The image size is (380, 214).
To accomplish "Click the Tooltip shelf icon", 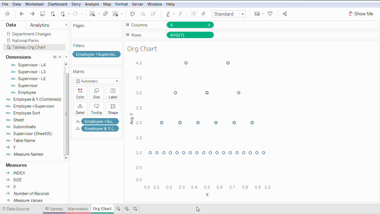I will (x=96, y=108).
